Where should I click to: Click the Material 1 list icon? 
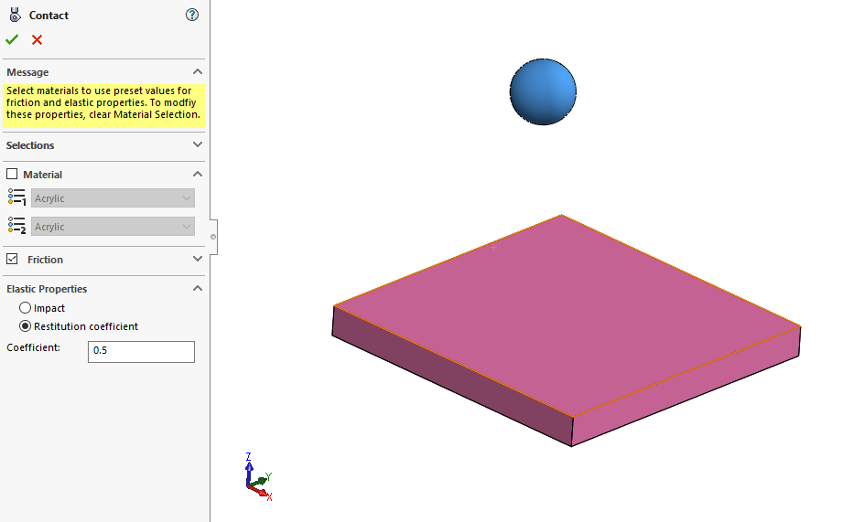point(16,197)
